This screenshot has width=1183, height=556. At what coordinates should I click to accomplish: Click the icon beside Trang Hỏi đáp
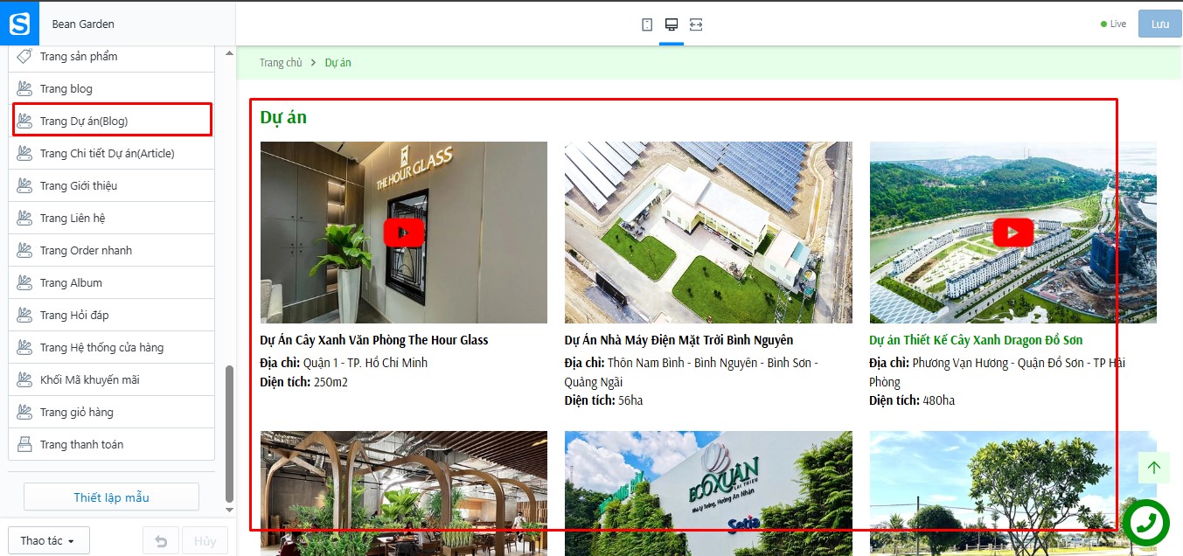pyautogui.click(x=25, y=315)
